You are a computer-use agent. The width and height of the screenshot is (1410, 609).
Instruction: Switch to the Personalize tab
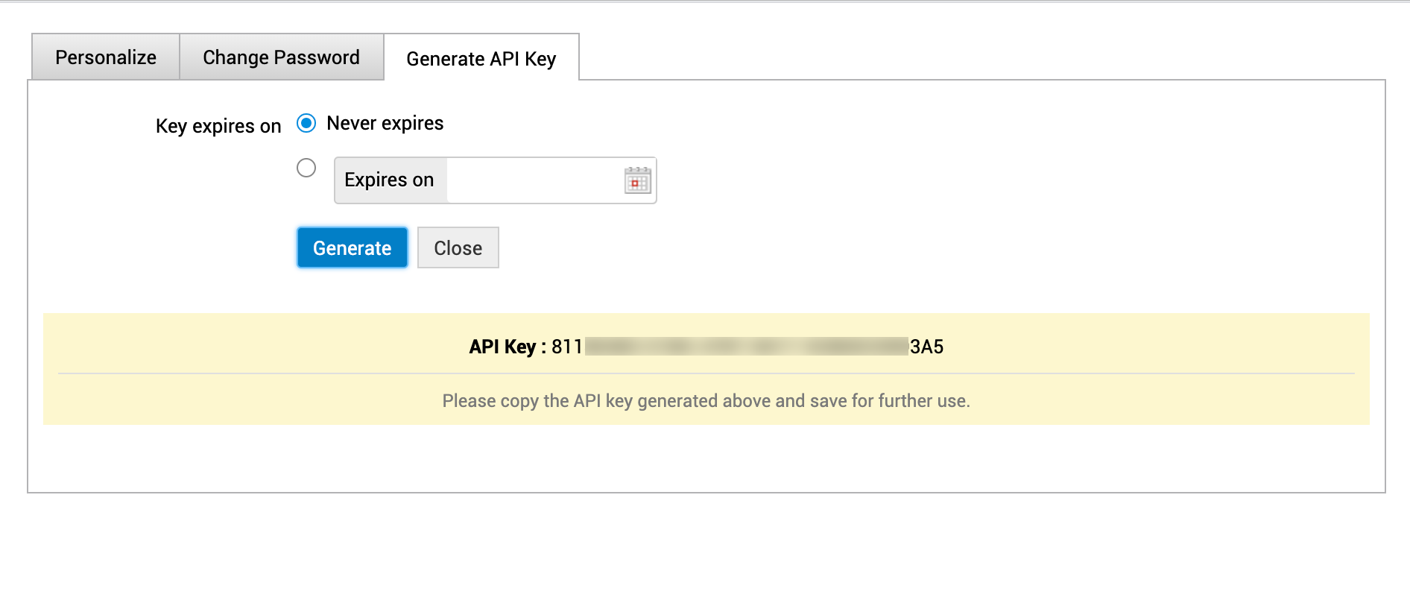106,57
